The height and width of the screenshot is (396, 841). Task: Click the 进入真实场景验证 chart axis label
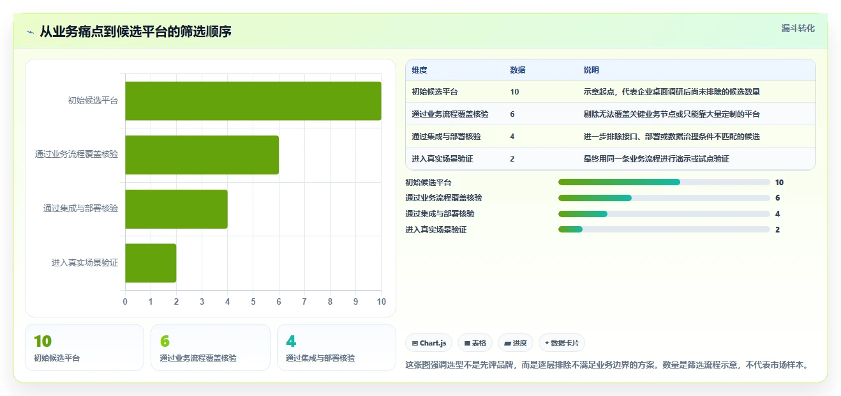[85, 263]
